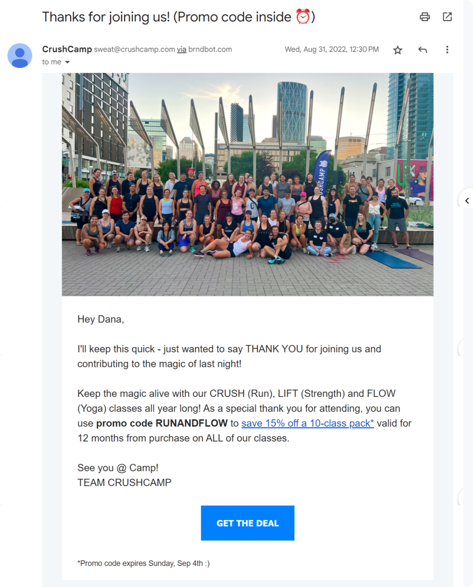Click the sweat@crushcamp.com email address

coord(134,49)
